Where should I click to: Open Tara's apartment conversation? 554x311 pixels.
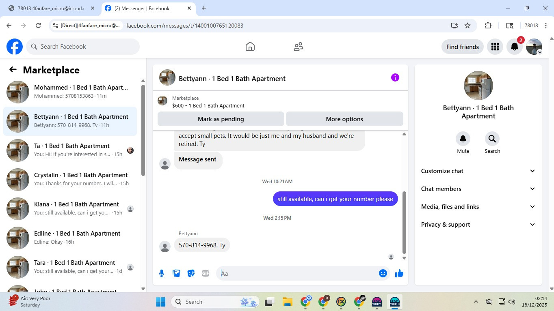pyautogui.click(x=70, y=267)
